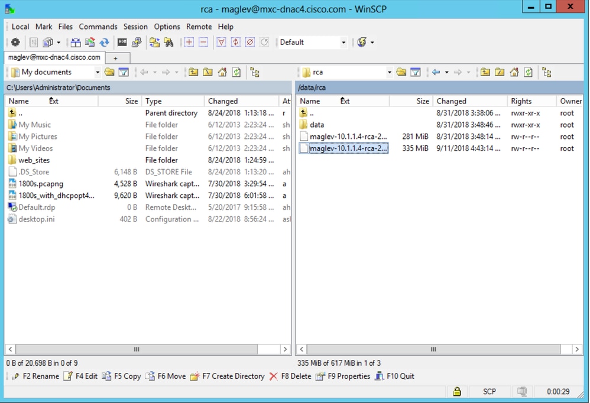Viewport: 590px width, 403px height.
Task: Select maglev@mxc-dnac4.cisco.com session tab
Action: [x=54, y=57]
